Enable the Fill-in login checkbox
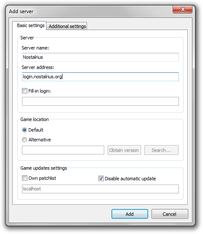This screenshot has width=203, height=234. pos(24,91)
